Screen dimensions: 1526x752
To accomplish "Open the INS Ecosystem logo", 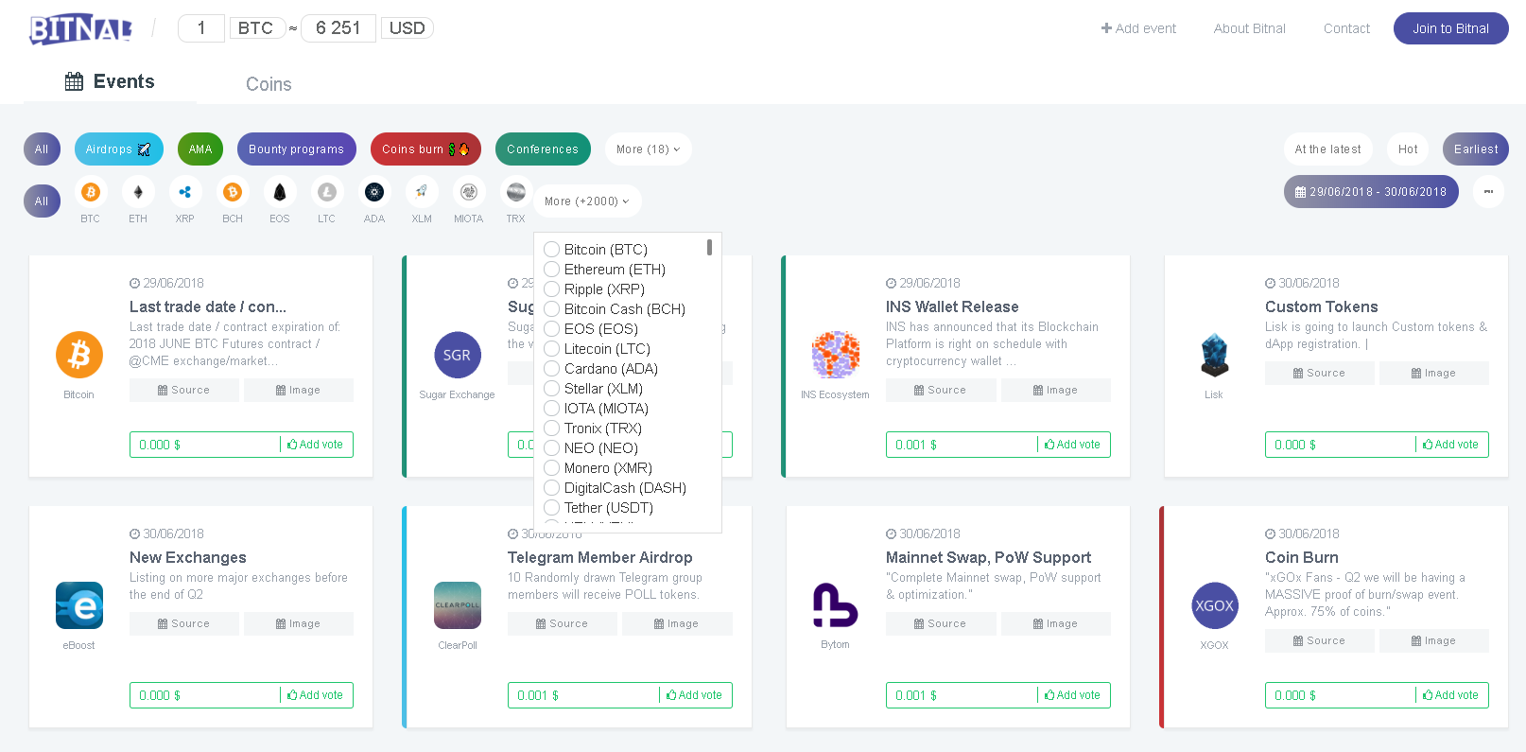I will pyautogui.click(x=836, y=355).
